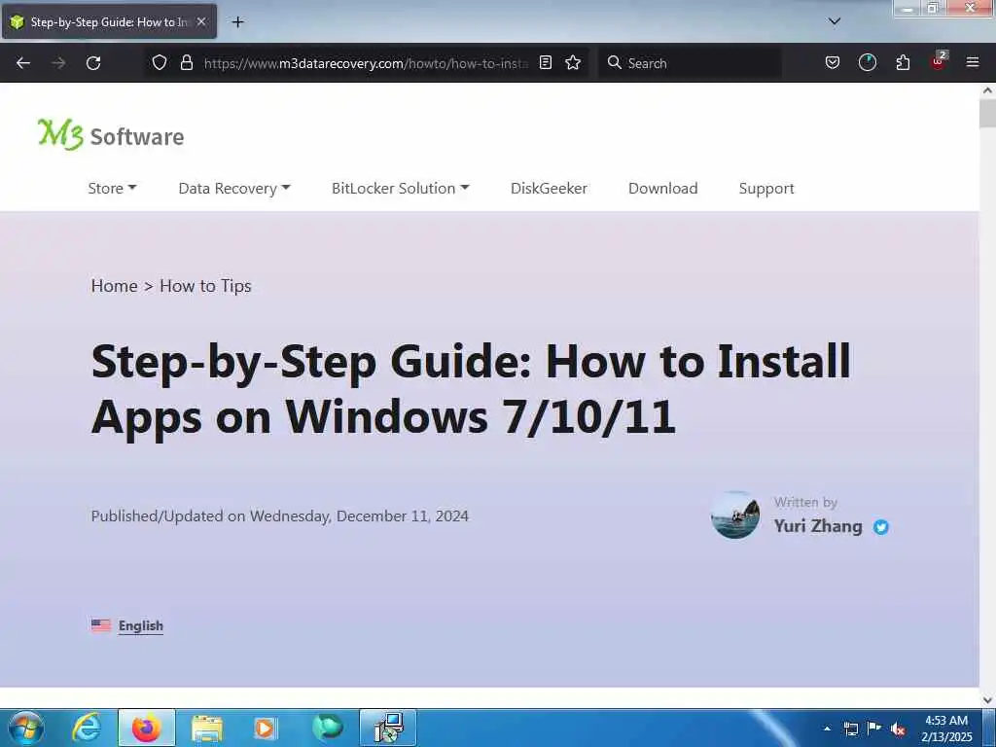The width and height of the screenshot is (996, 747).
Task: Open the DiskGeeker menu item
Action: click(x=549, y=188)
